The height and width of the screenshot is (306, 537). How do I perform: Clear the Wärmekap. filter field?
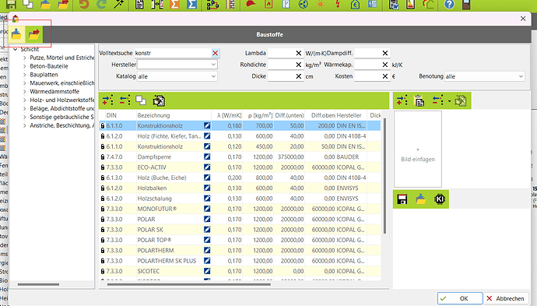click(385, 65)
